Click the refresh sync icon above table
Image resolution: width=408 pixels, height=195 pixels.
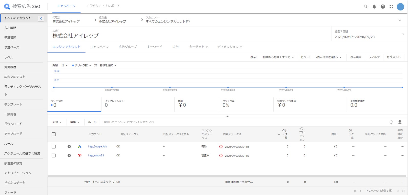coord(391,122)
